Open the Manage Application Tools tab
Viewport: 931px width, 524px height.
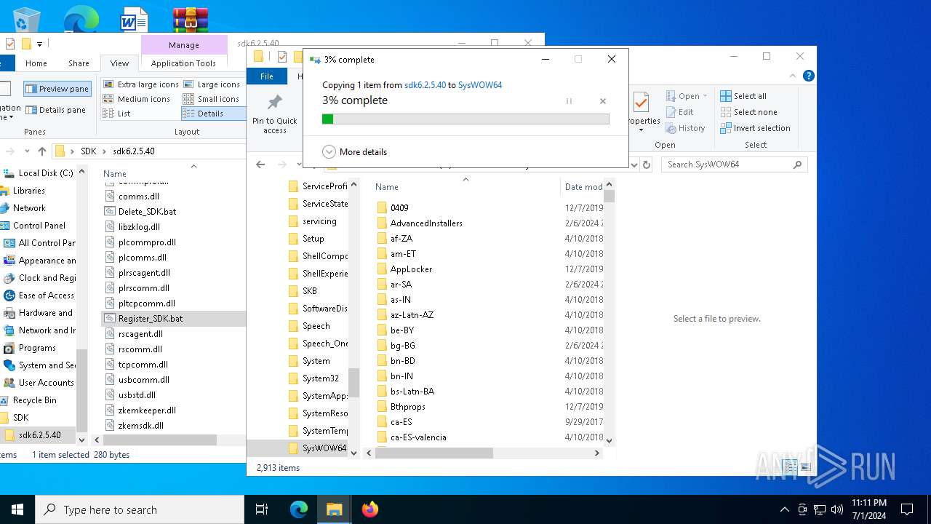(183, 63)
